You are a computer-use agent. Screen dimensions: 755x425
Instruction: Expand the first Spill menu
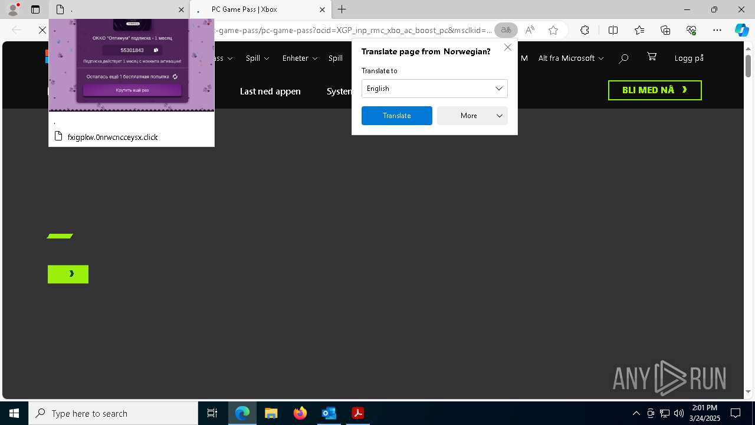click(257, 58)
